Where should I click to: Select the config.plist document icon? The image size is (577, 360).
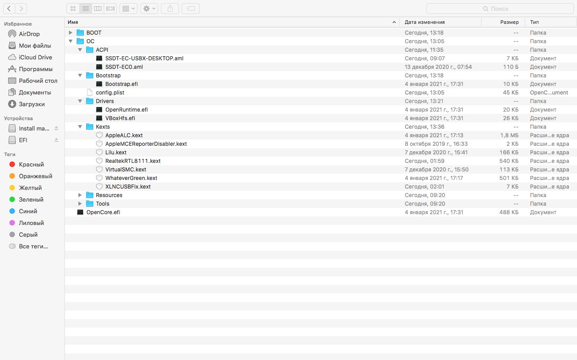coord(90,92)
